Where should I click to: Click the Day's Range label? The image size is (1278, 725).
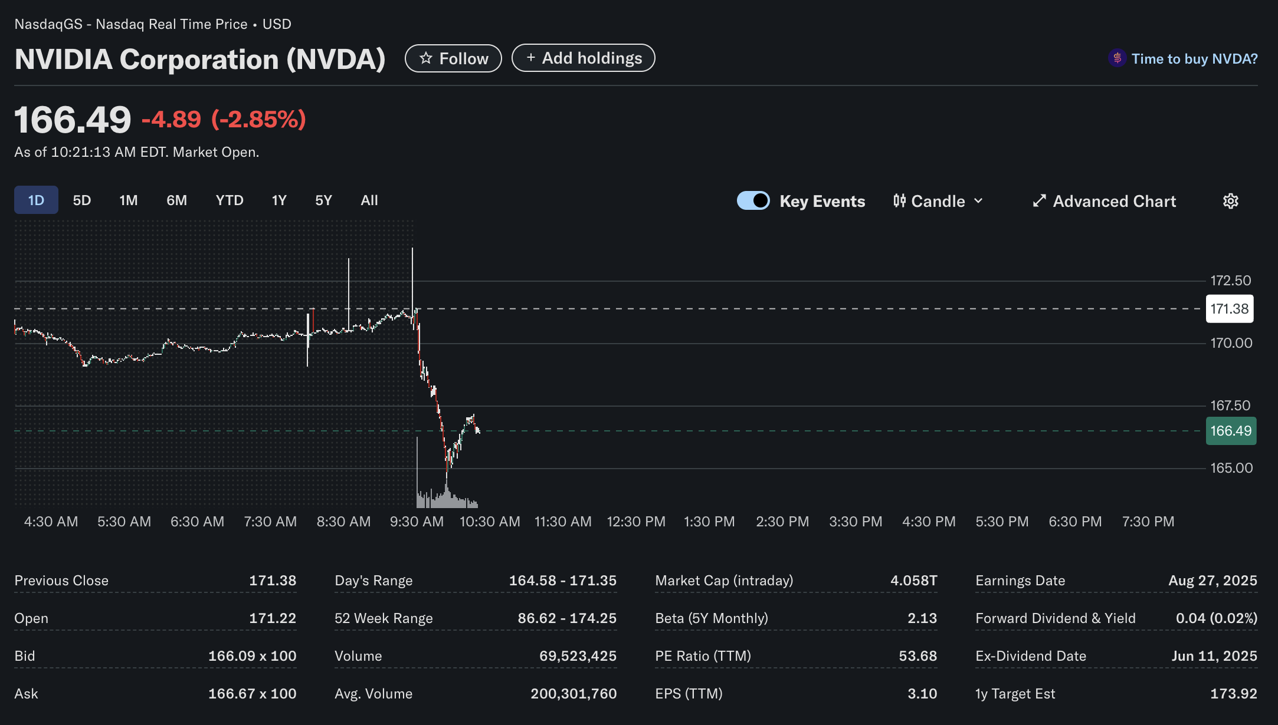(373, 581)
